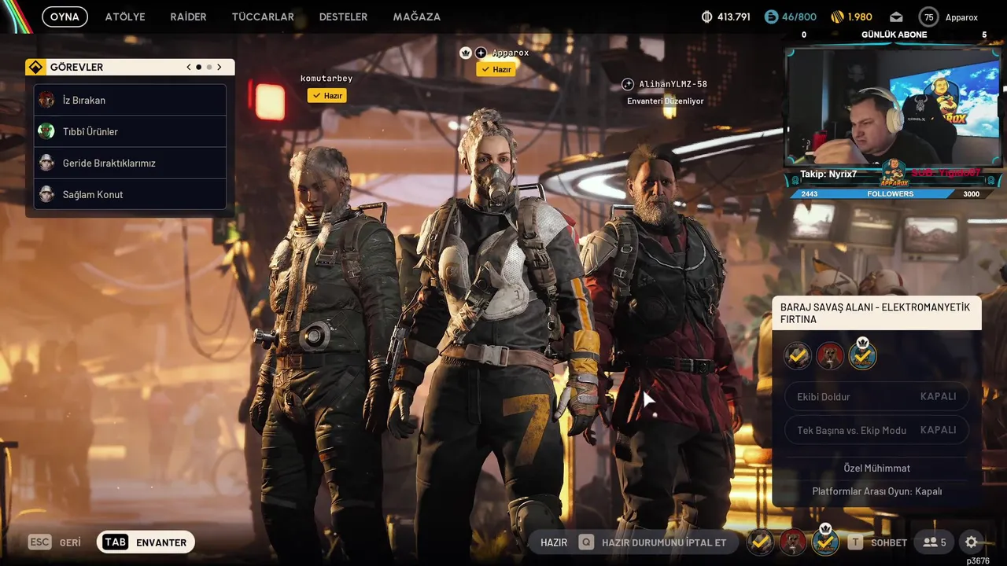Click the Q key cancel-ready icon
The image size is (1007, 566).
pos(586,542)
